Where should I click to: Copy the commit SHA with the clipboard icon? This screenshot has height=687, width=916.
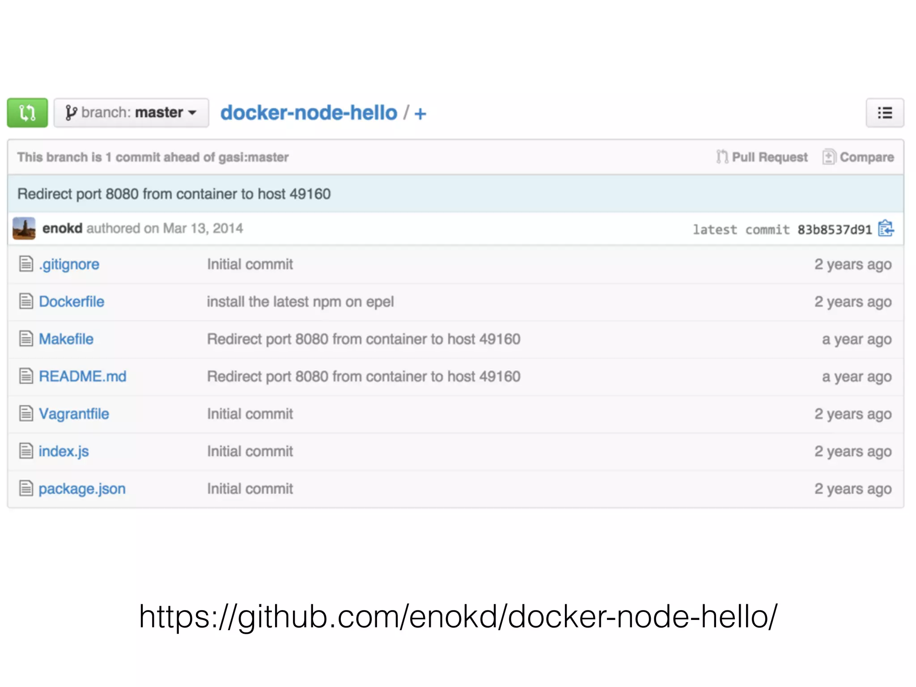pos(886,229)
